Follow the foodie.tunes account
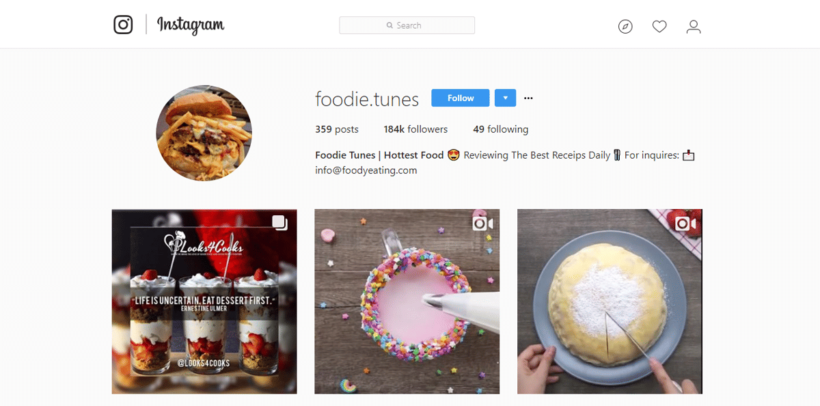The height and width of the screenshot is (406, 820). click(460, 98)
